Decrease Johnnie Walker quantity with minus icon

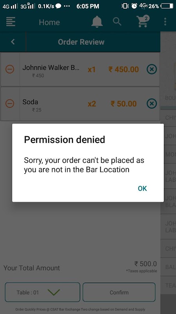tap(9, 69)
